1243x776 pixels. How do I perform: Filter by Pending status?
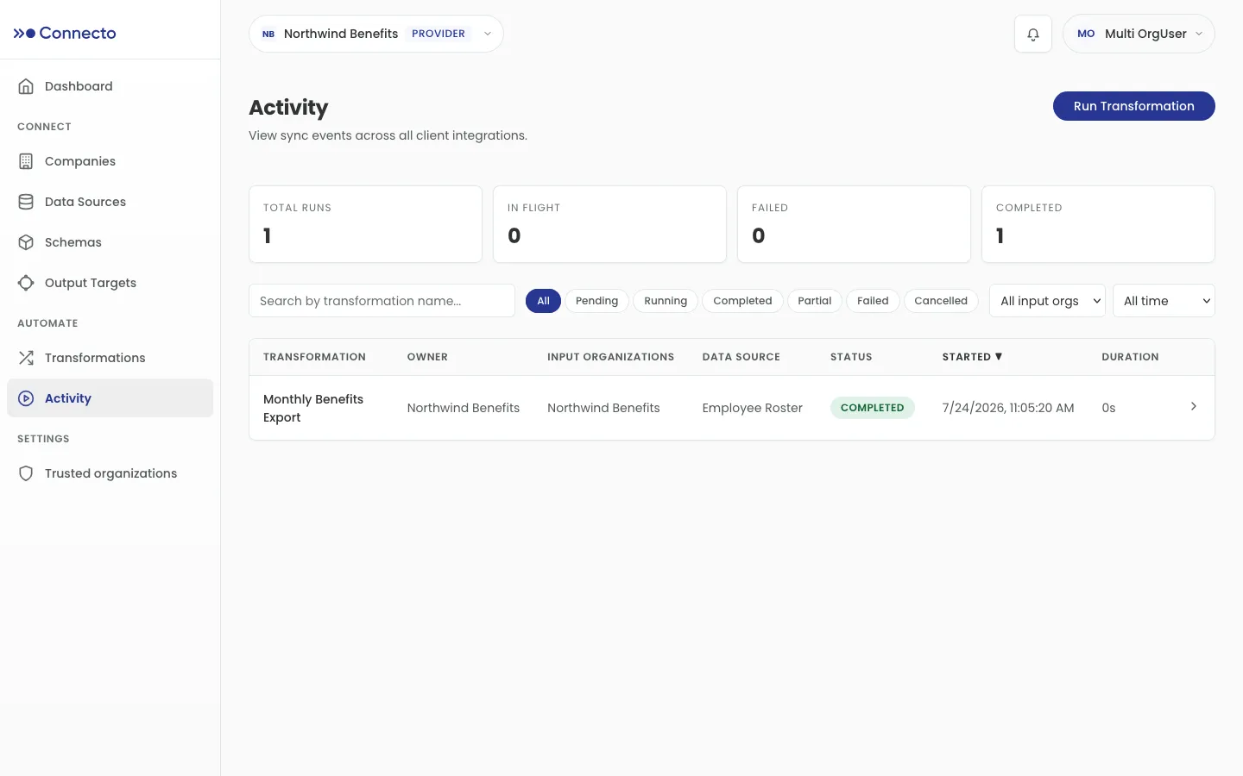[596, 301]
